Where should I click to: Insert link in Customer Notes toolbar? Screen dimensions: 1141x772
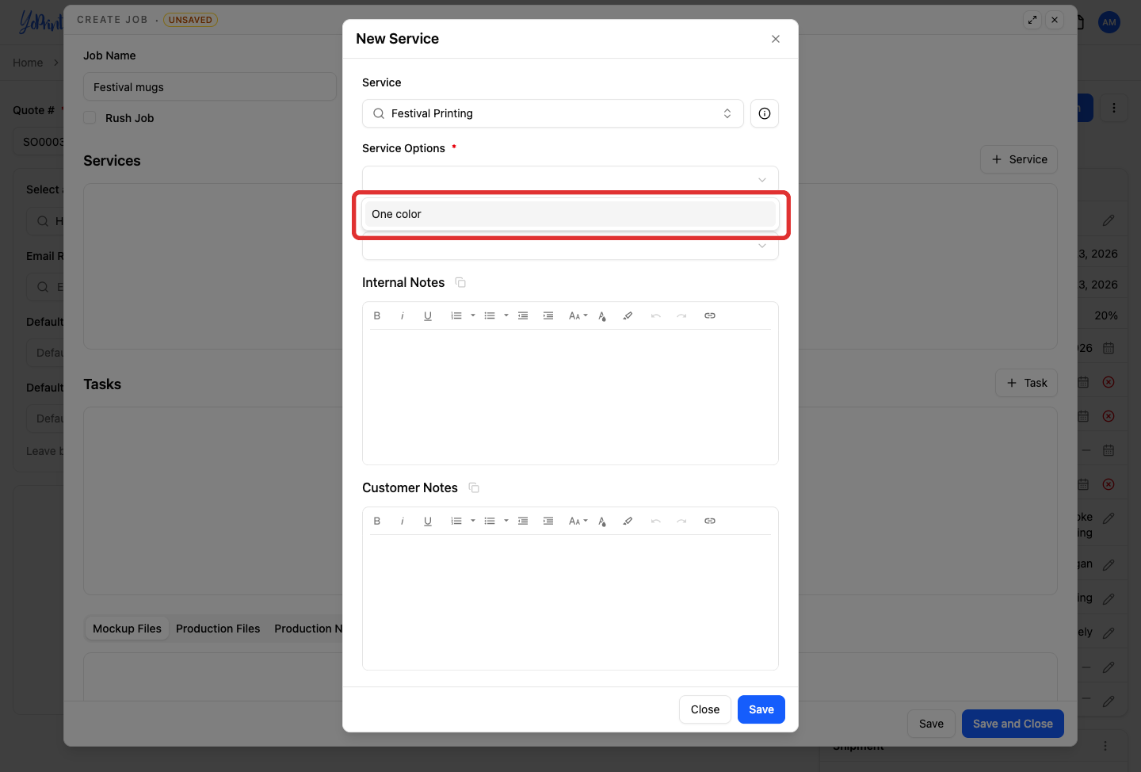710,521
